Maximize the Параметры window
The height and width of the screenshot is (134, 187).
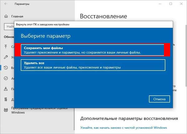(x=171, y=4)
